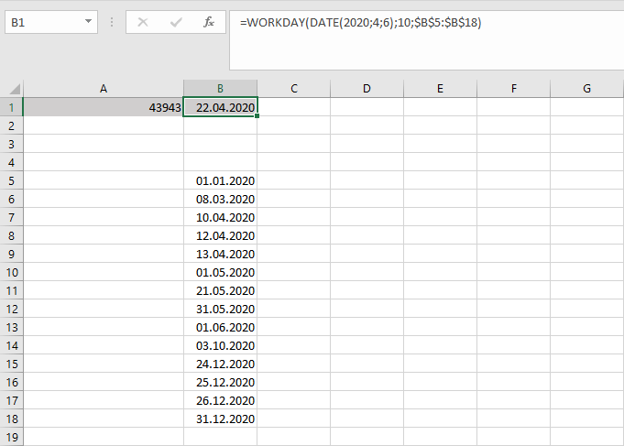The height and width of the screenshot is (446, 624).
Task: Click the three-dot handle beside Name Box
Action: pos(111,22)
